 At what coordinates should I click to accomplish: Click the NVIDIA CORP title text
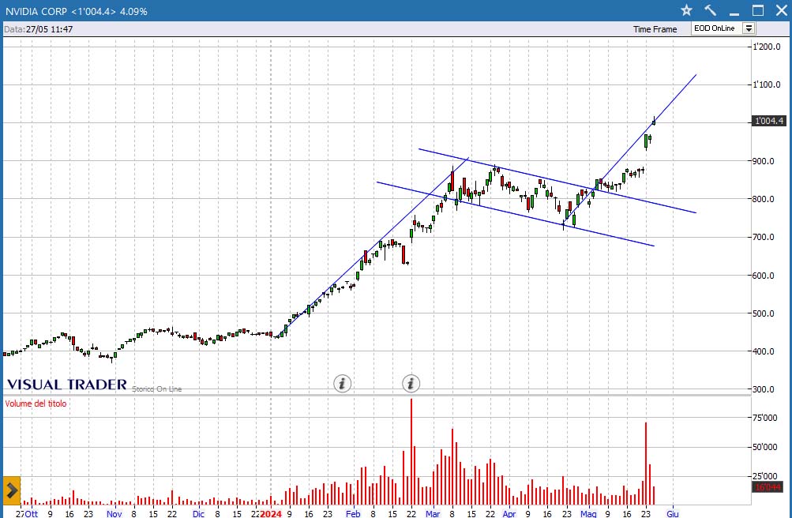tap(36, 11)
